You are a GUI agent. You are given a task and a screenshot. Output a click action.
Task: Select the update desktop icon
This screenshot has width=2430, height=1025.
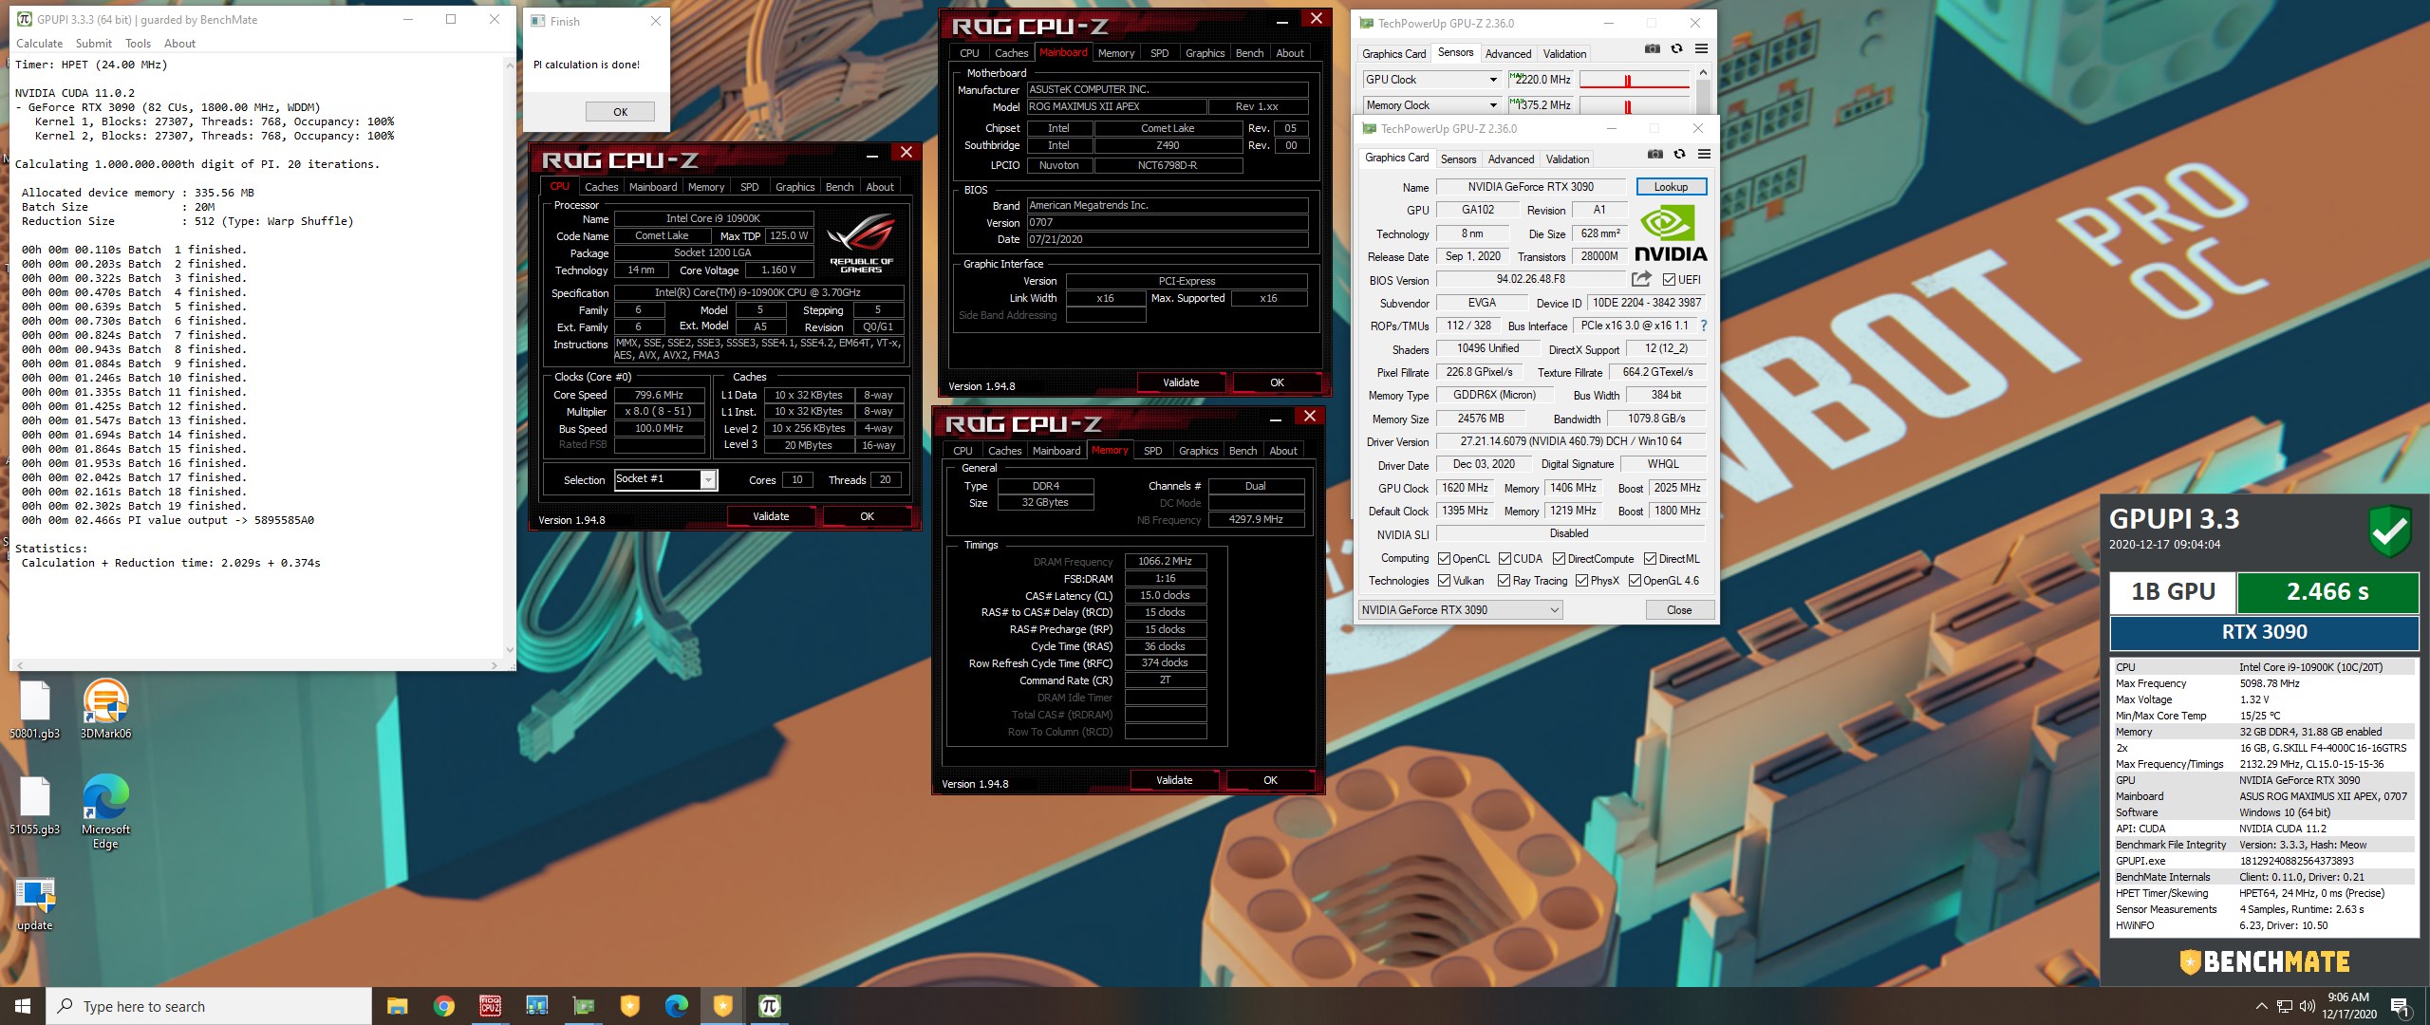click(x=34, y=904)
